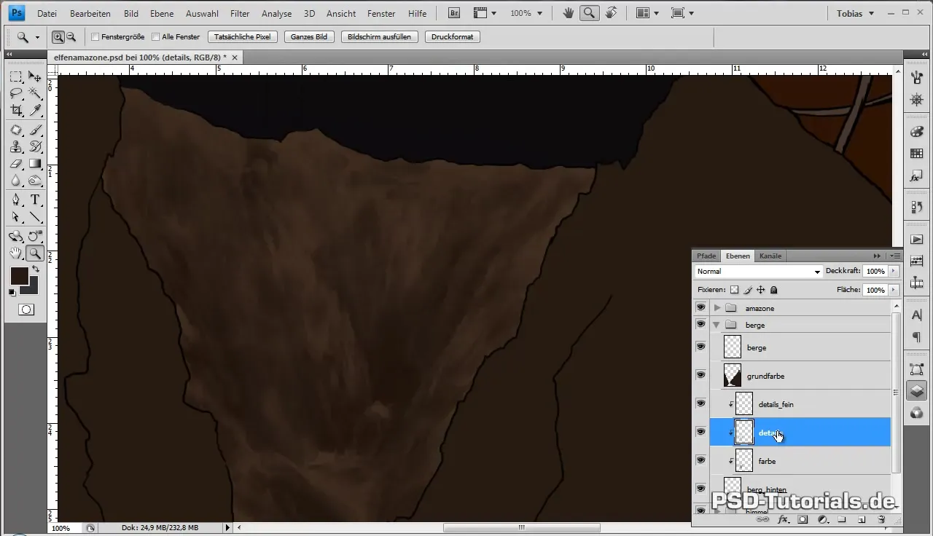Select the Spot Healing Brush tool
This screenshot has height=536, width=933.
16,130
